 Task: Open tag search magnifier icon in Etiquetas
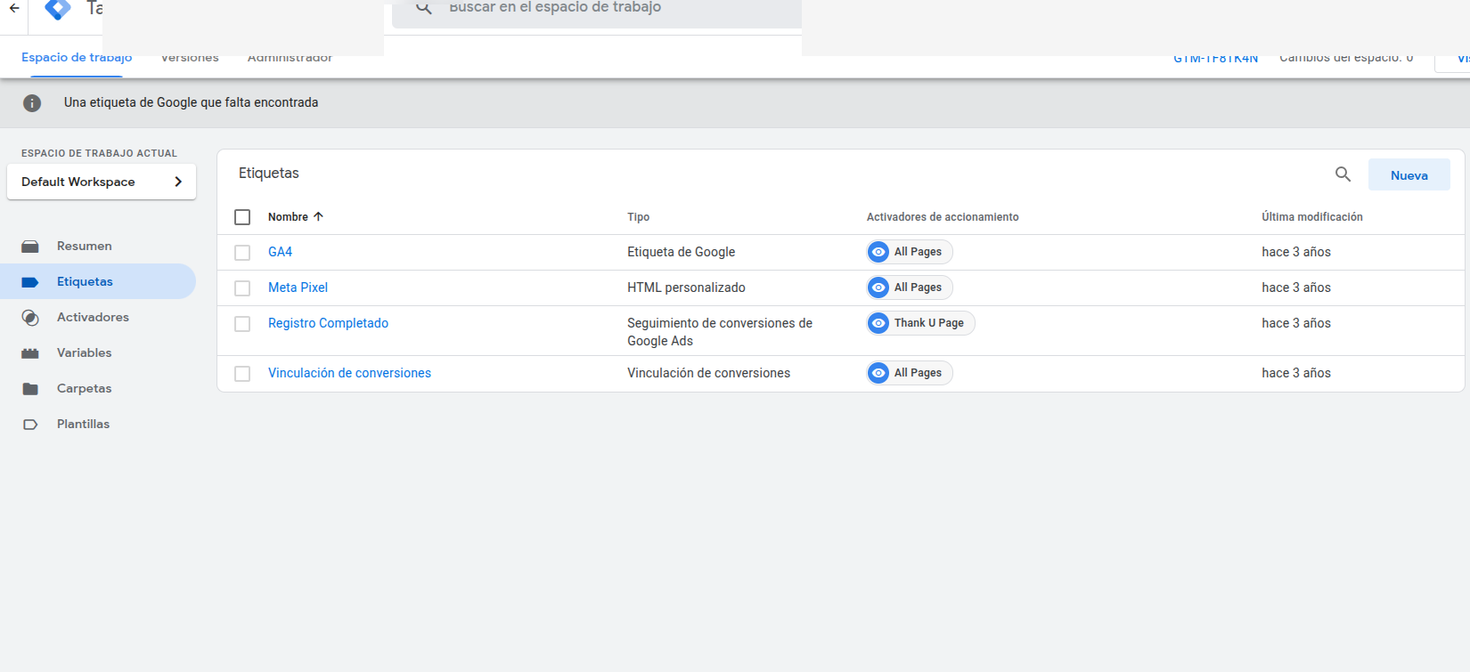click(x=1343, y=174)
